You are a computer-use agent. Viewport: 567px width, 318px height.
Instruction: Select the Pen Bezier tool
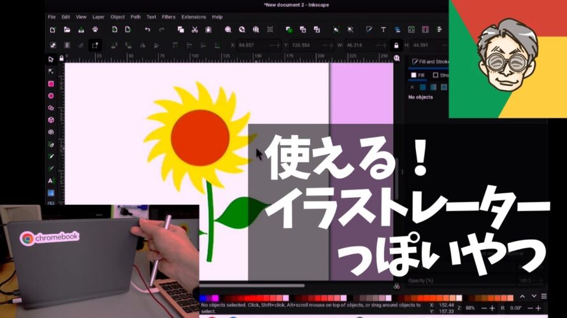50,144
